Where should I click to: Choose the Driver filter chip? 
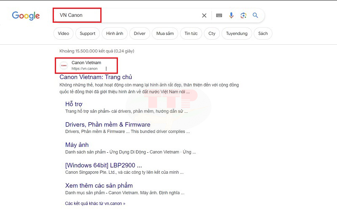coord(140,33)
